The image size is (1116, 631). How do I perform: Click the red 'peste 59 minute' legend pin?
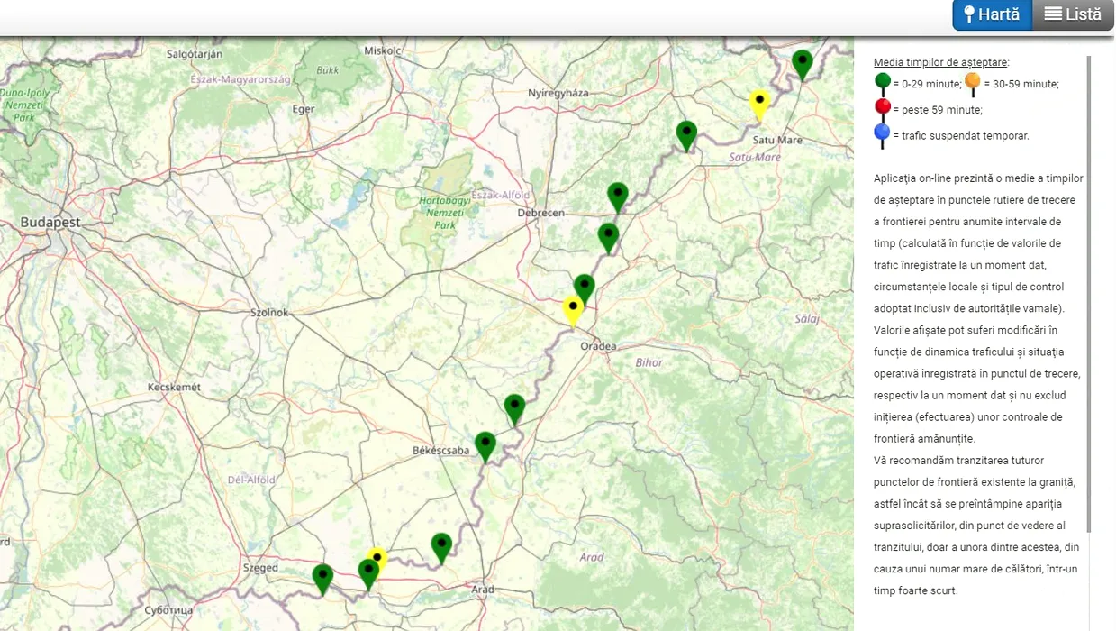click(x=883, y=111)
